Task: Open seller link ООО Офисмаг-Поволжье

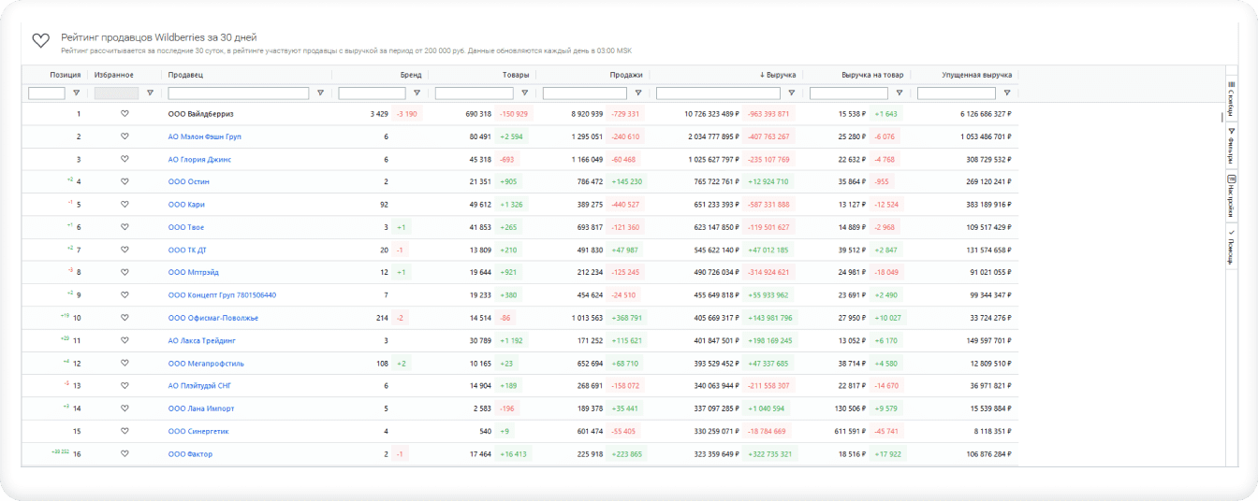Action: pos(212,318)
